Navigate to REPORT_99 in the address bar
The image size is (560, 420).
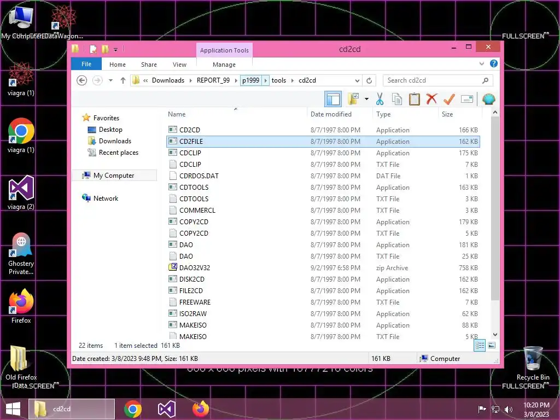tap(213, 80)
